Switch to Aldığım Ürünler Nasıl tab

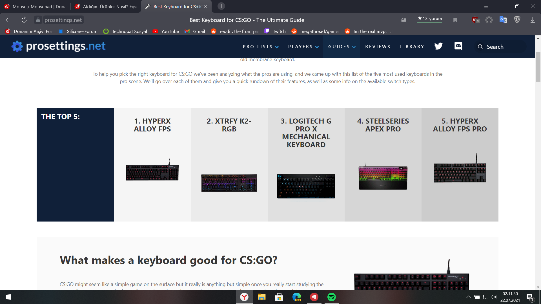click(106, 6)
